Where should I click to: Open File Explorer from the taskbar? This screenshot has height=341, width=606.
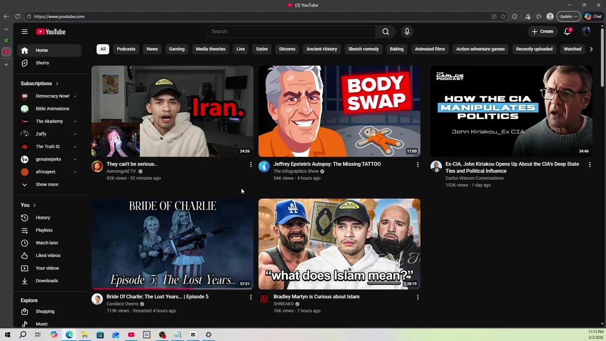85,335
